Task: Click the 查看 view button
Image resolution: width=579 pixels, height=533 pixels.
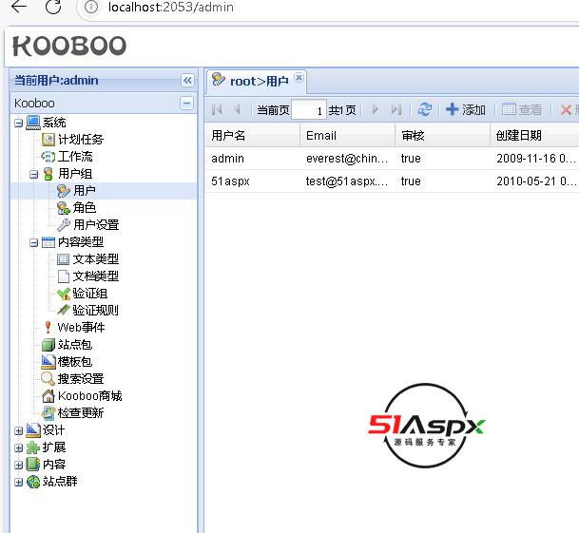Action: (522, 109)
